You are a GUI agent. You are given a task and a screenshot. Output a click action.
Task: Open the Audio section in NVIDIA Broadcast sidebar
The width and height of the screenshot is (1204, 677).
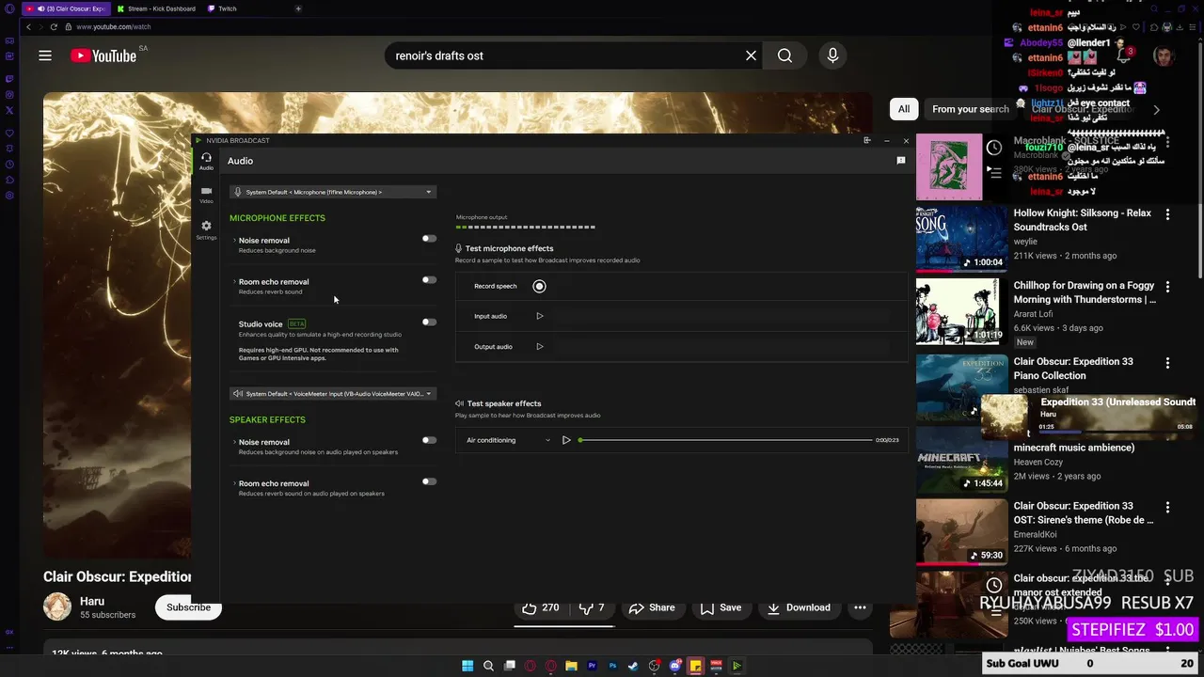click(x=206, y=161)
